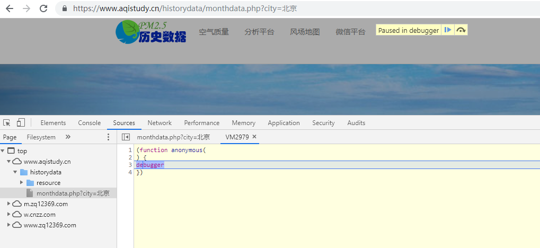Click line number 1 gutter
This screenshot has height=248, width=540.
pos(130,150)
